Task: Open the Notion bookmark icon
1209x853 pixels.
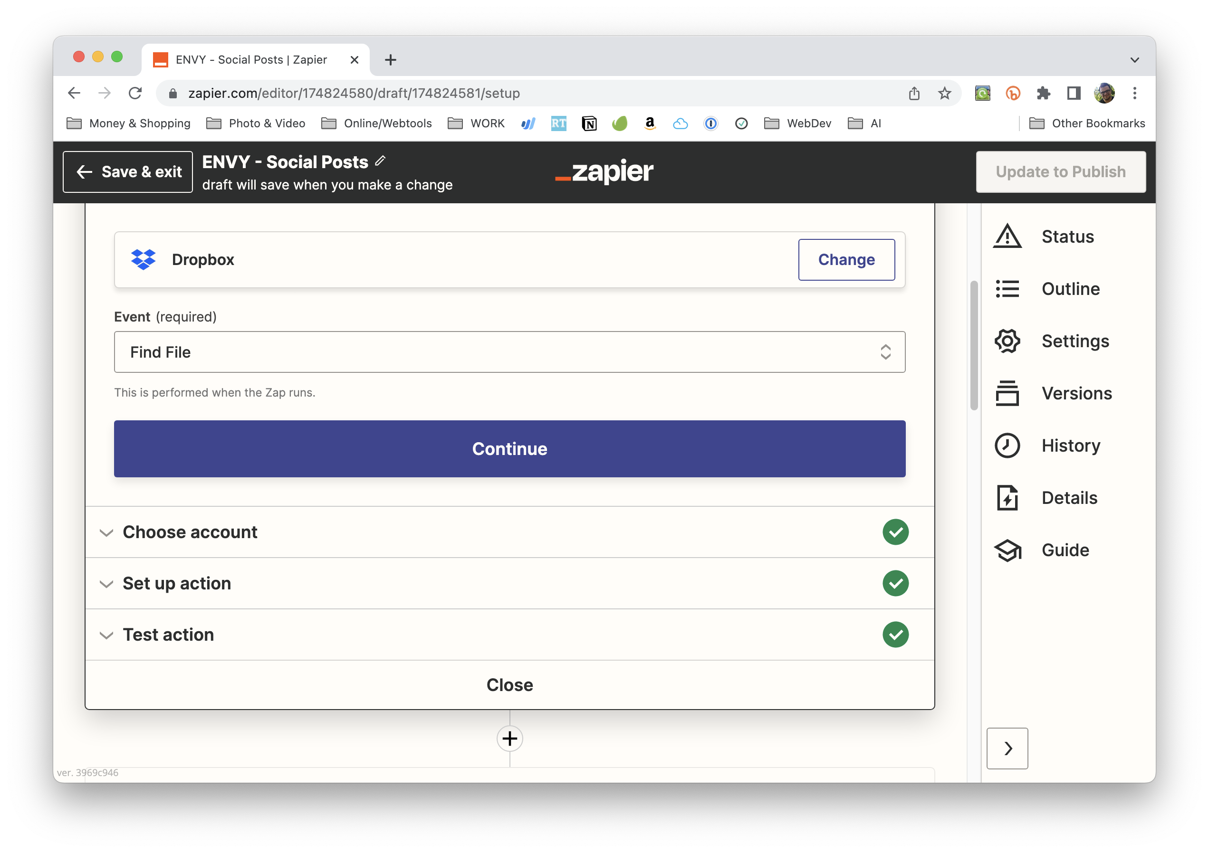Action: coord(589,123)
